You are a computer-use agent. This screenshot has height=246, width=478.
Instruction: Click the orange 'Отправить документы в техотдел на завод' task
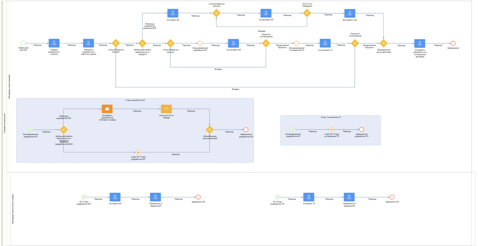pyautogui.click(x=107, y=109)
